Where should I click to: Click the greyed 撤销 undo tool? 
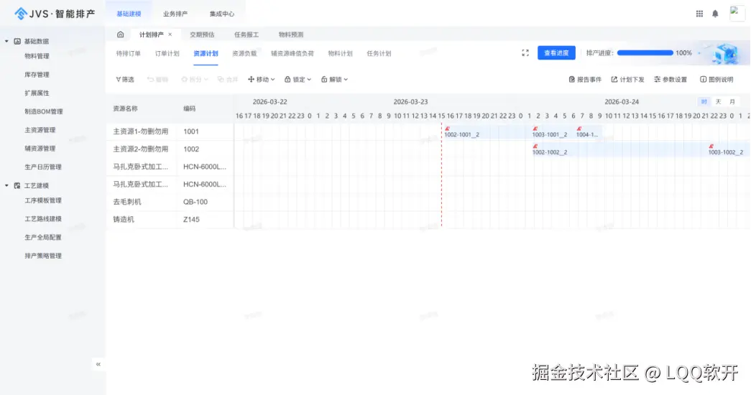click(x=157, y=80)
